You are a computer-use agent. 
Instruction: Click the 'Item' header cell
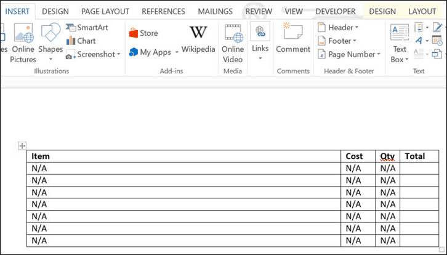point(183,156)
